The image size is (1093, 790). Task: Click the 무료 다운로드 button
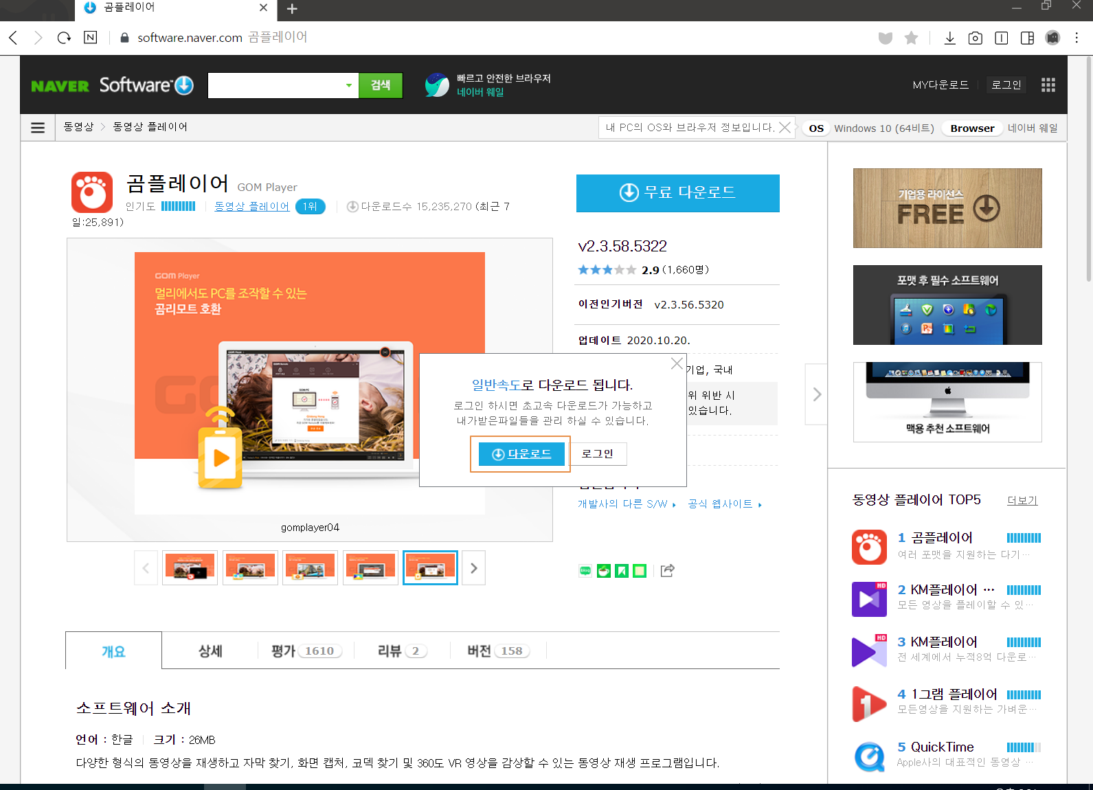tap(678, 193)
